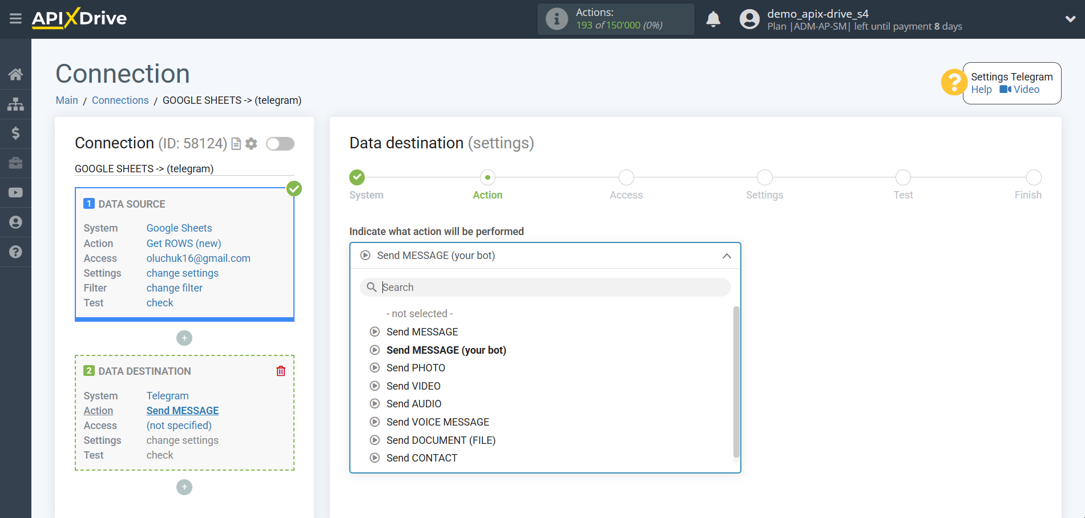Navigate home using the house icon
This screenshot has width=1085, height=518.
click(15, 74)
